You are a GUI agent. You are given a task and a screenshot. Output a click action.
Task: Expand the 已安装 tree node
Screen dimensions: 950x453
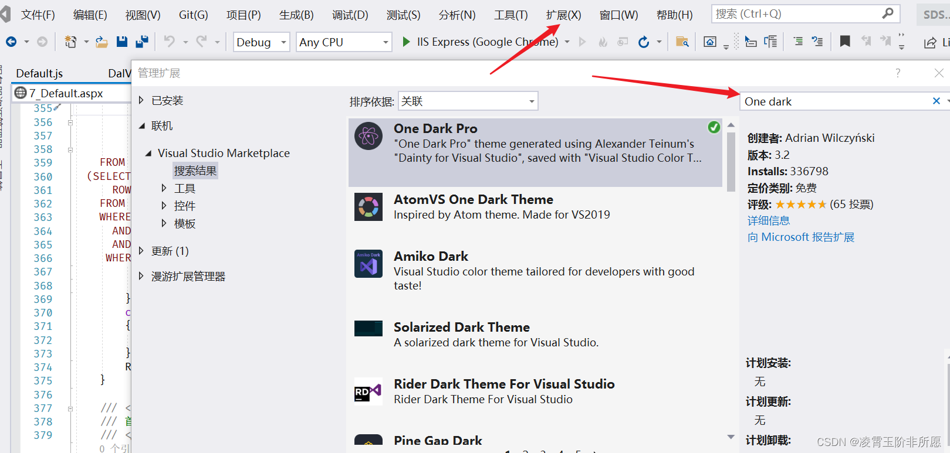141,100
